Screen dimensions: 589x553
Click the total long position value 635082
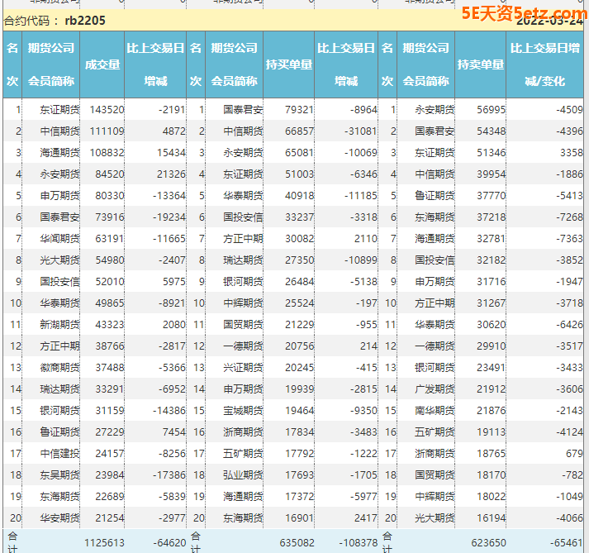292,542
